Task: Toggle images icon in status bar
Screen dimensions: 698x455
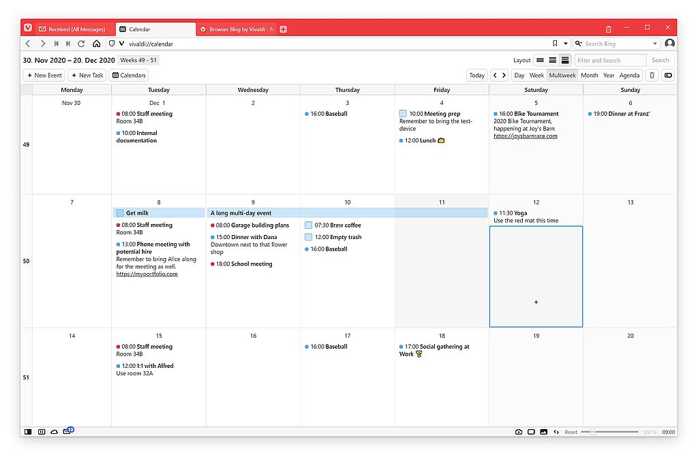Action: point(543,432)
